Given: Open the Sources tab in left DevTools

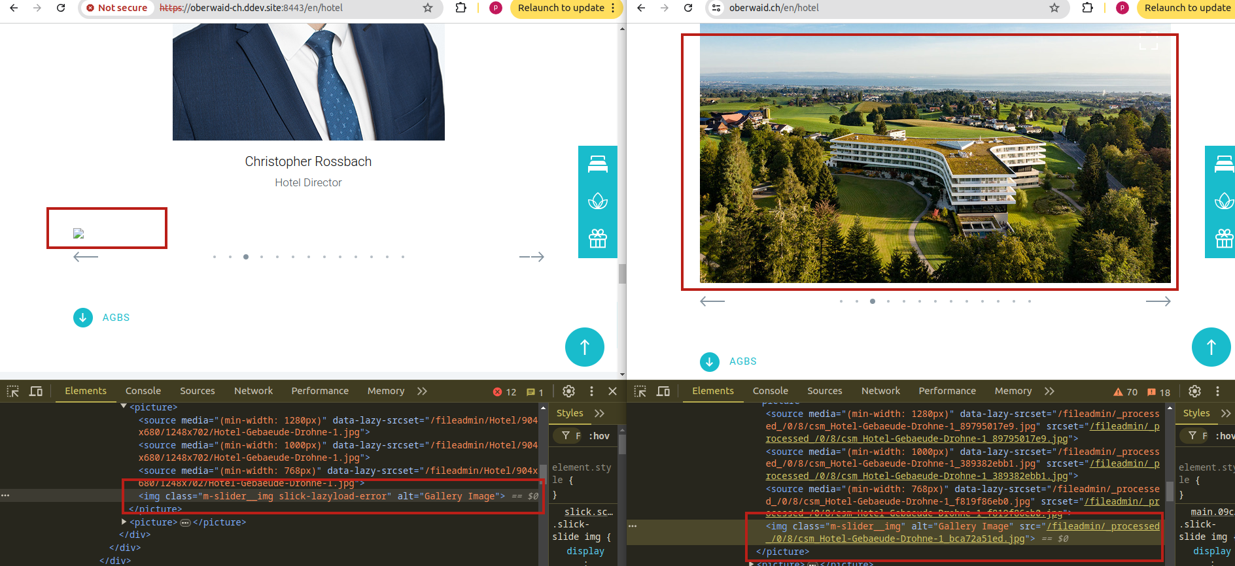Looking at the screenshot, I should [198, 391].
